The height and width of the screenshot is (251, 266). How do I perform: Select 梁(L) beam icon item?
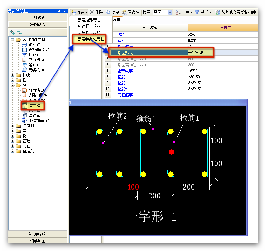click(x=24, y=65)
